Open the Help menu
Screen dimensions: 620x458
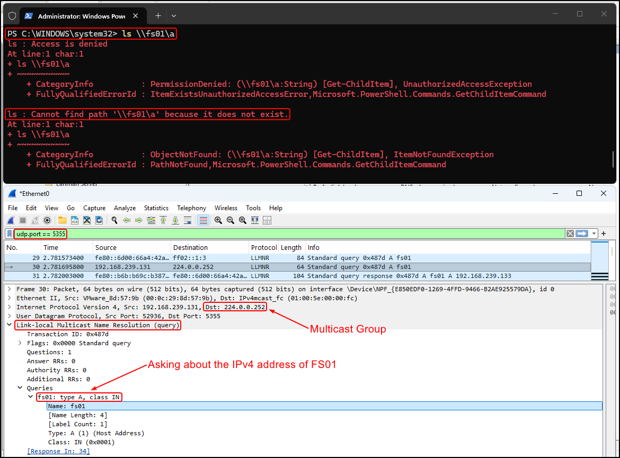point(276,208)
